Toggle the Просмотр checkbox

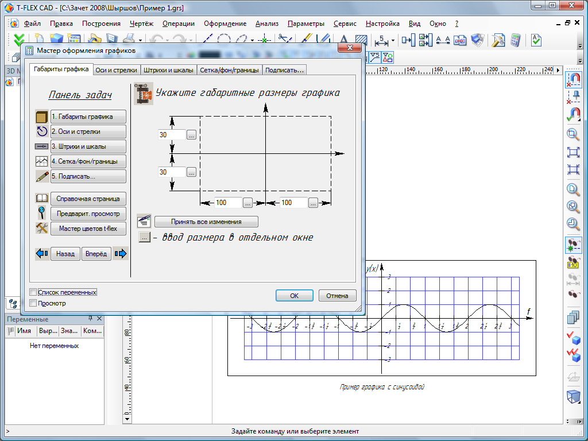[33, 303]
